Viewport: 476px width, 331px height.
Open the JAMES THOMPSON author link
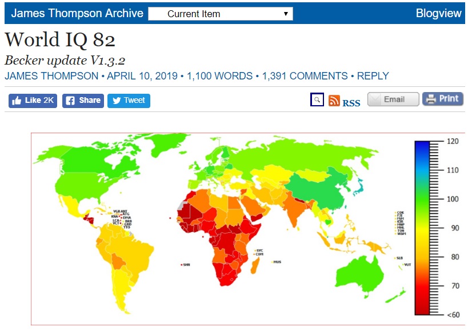click(x=51, y=76)
